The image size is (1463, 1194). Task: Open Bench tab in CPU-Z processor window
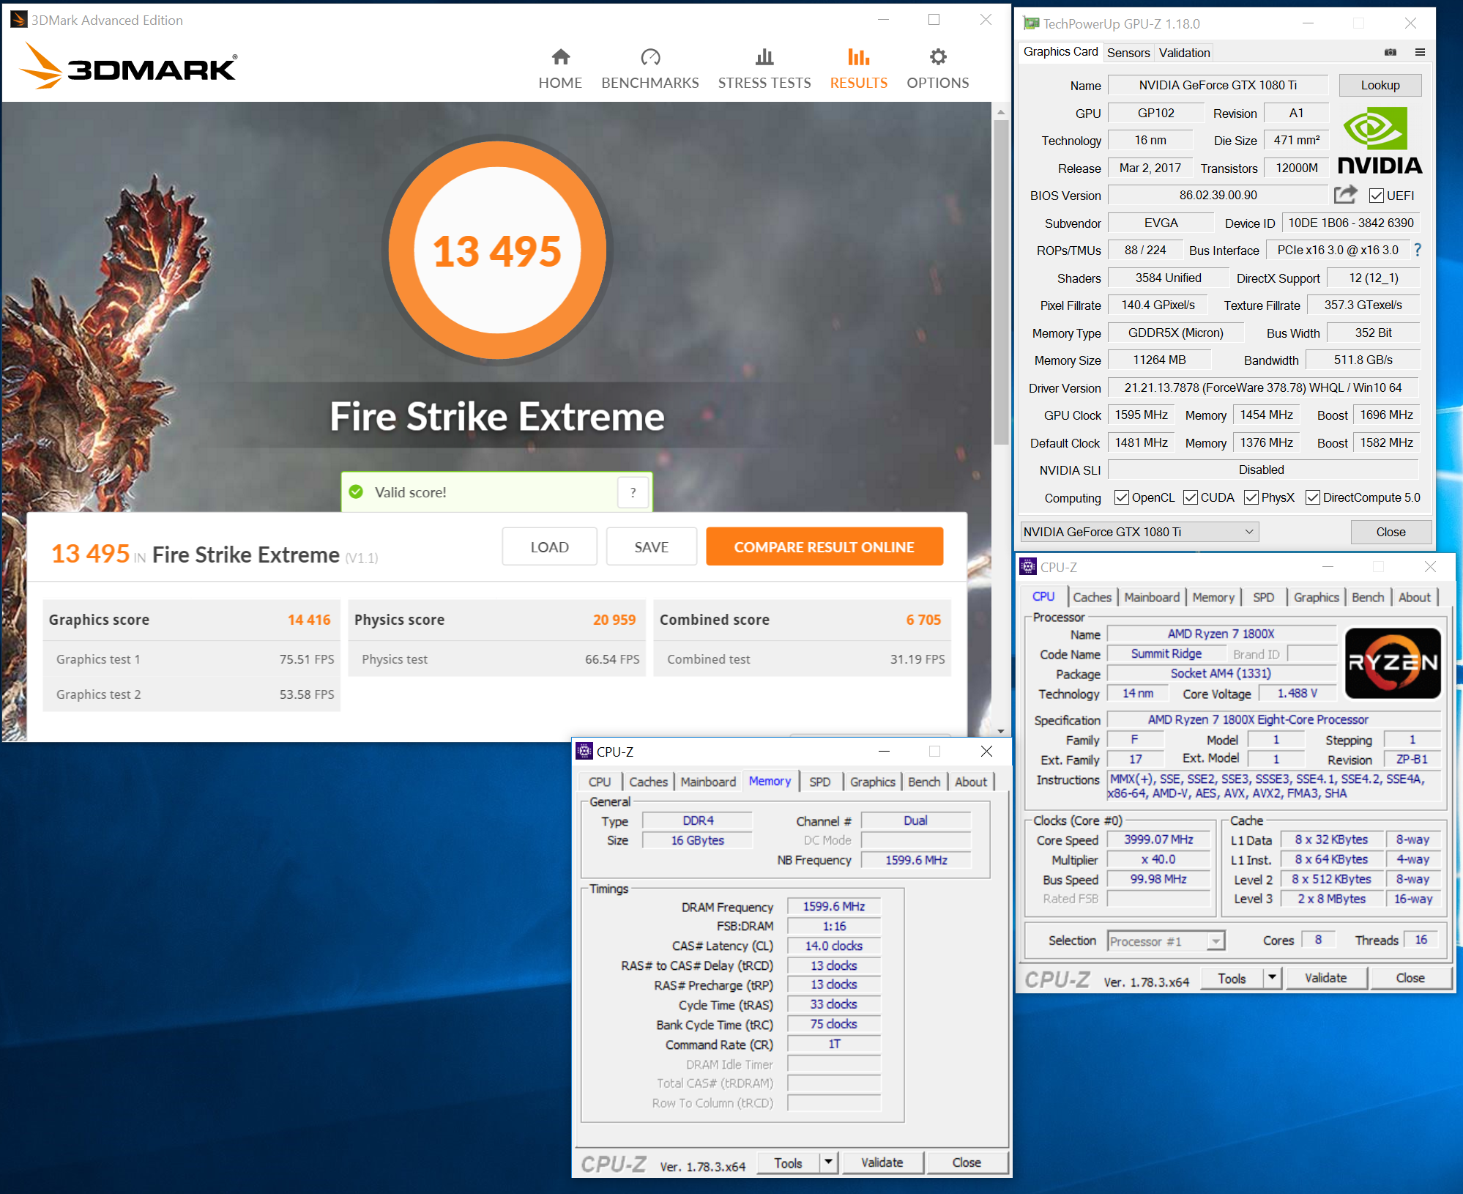1367,597
